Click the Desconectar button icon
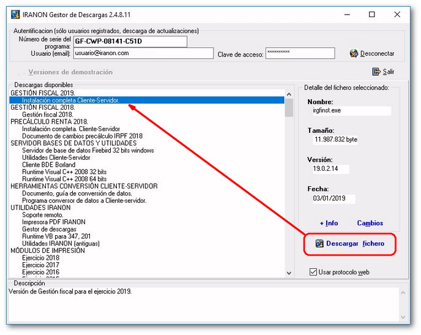Viewport: 421px width, 335px height. coord(354,53)
